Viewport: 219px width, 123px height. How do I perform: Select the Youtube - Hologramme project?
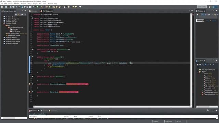(x=12, y=19)
